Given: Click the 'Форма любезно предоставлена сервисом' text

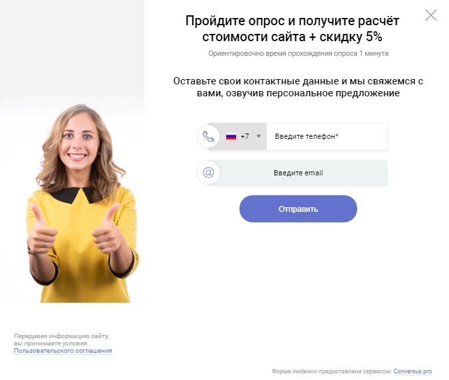Looking at the screenshot, I should coord(332,371).
